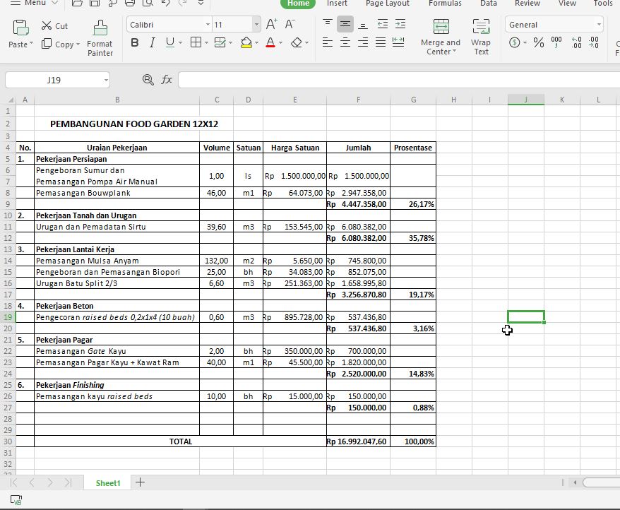The height and width of the screenshot is (510, 620).
Task: Click the Distributed alignment icon
Action: click(x=398, y=42)
